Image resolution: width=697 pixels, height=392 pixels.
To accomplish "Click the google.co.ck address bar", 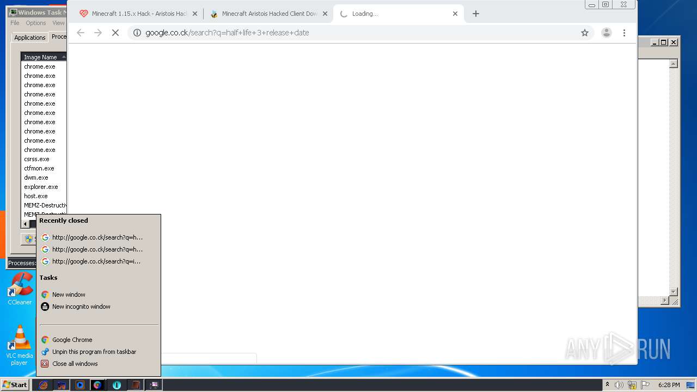I will tap(359, 33).
